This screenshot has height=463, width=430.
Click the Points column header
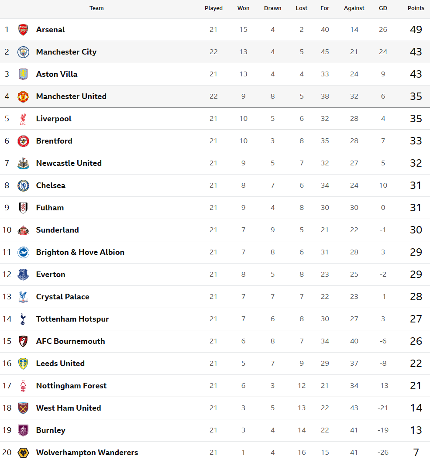(416, 8)
